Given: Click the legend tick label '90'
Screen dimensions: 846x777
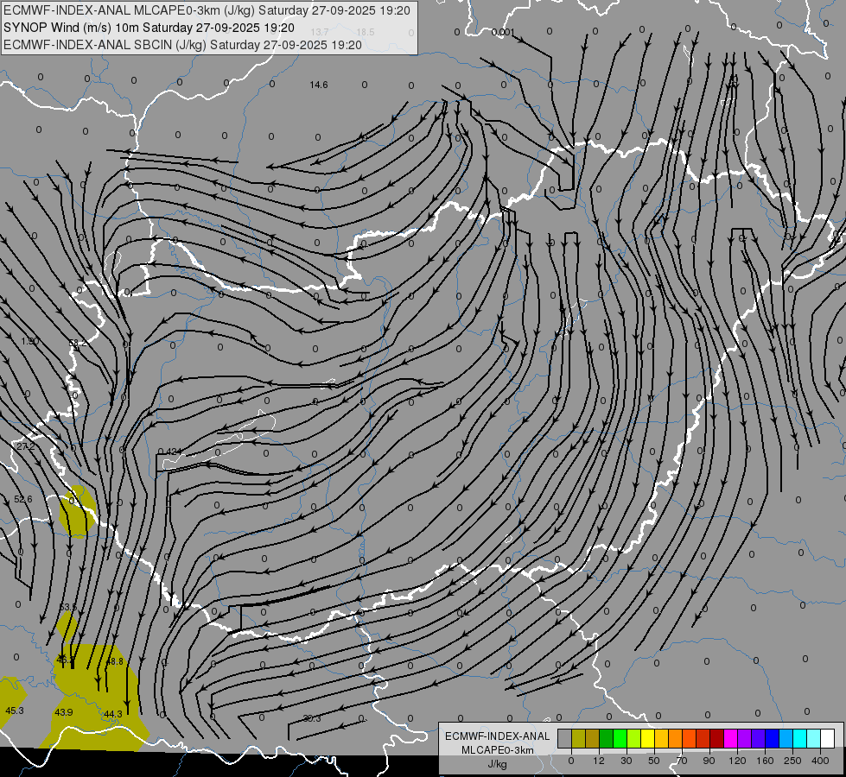Looking at the screenshot, I should point(709,761).
